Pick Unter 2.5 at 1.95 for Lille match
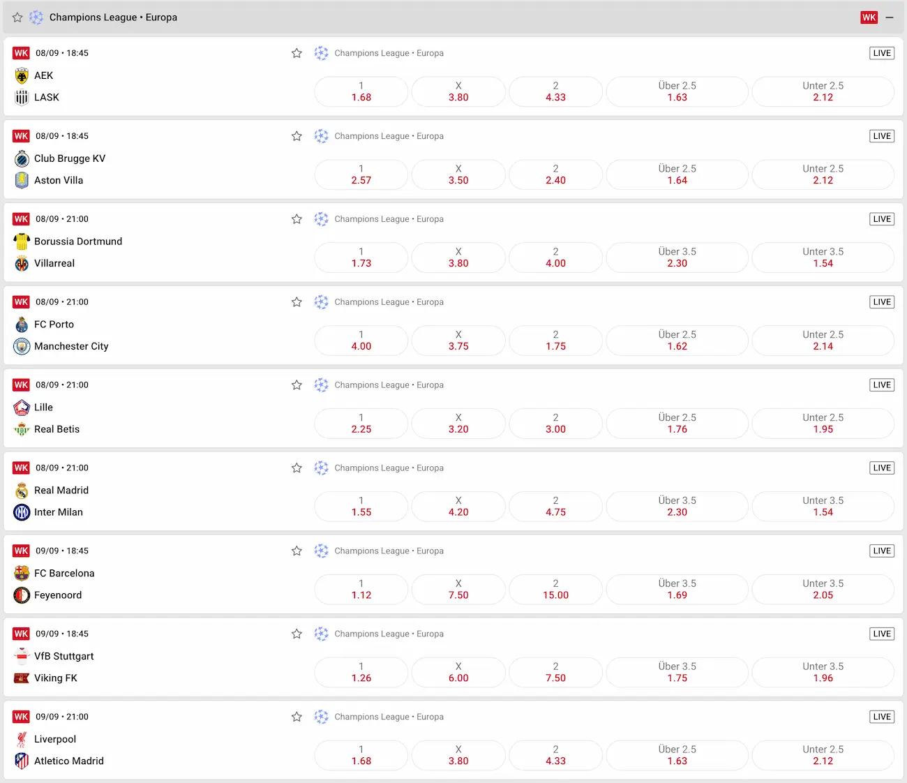This screenshot has width=907, height=783. (x=823, y=424)
